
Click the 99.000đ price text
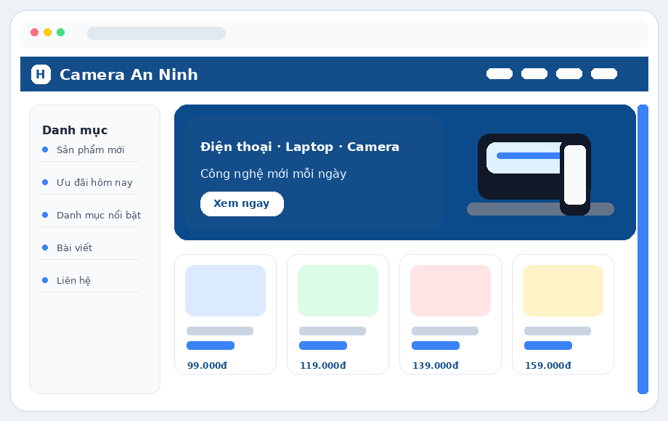207,366
